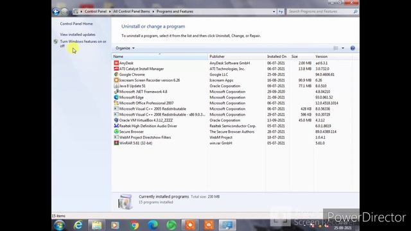Click the Oracle VM VirtualBox icon
Viewport: 411px width, 231px height.
click(x=116, y=120)
